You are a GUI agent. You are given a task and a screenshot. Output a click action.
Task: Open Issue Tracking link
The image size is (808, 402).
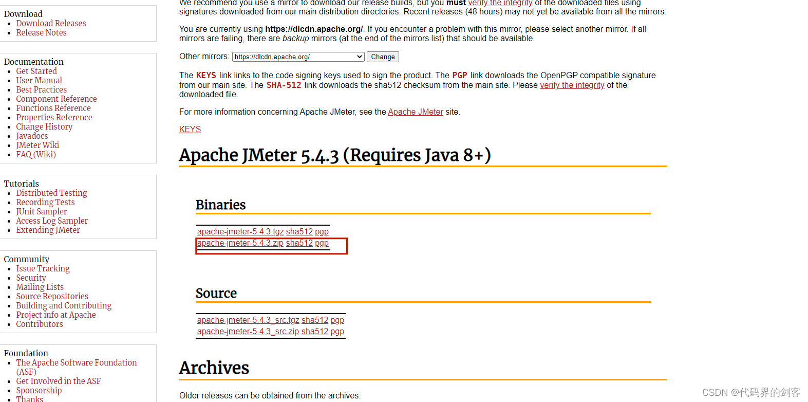click(x=43, y=268)
